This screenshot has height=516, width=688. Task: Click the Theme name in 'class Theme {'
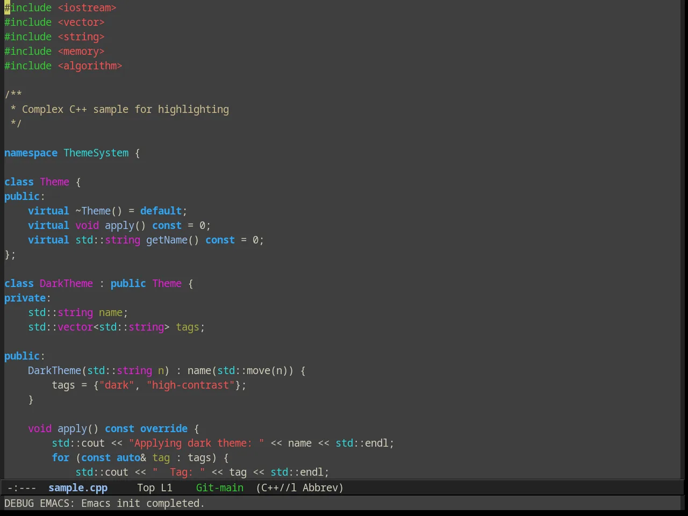[54, 182]
